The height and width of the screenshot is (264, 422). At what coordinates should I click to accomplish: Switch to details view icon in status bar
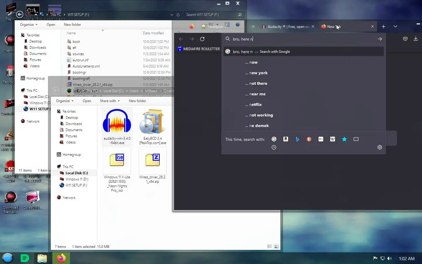point(270,247)
